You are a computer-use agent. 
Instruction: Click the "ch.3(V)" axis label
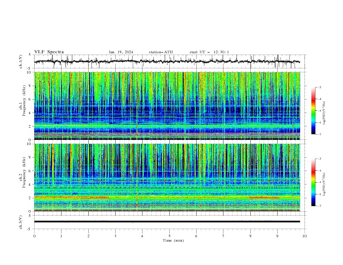tap(21, 222)
